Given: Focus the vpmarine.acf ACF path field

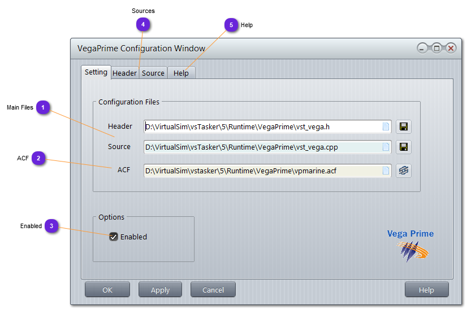Looking at the screenshot, I should pos(263,171).
